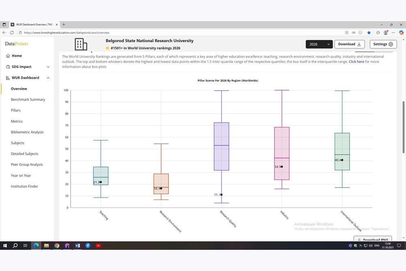Click the Home icon in sidebar
The height and width of the screenshot is (271, 406).
[x=8, y=56]
